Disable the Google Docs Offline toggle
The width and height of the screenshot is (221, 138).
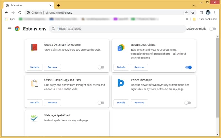pos(188,67)
